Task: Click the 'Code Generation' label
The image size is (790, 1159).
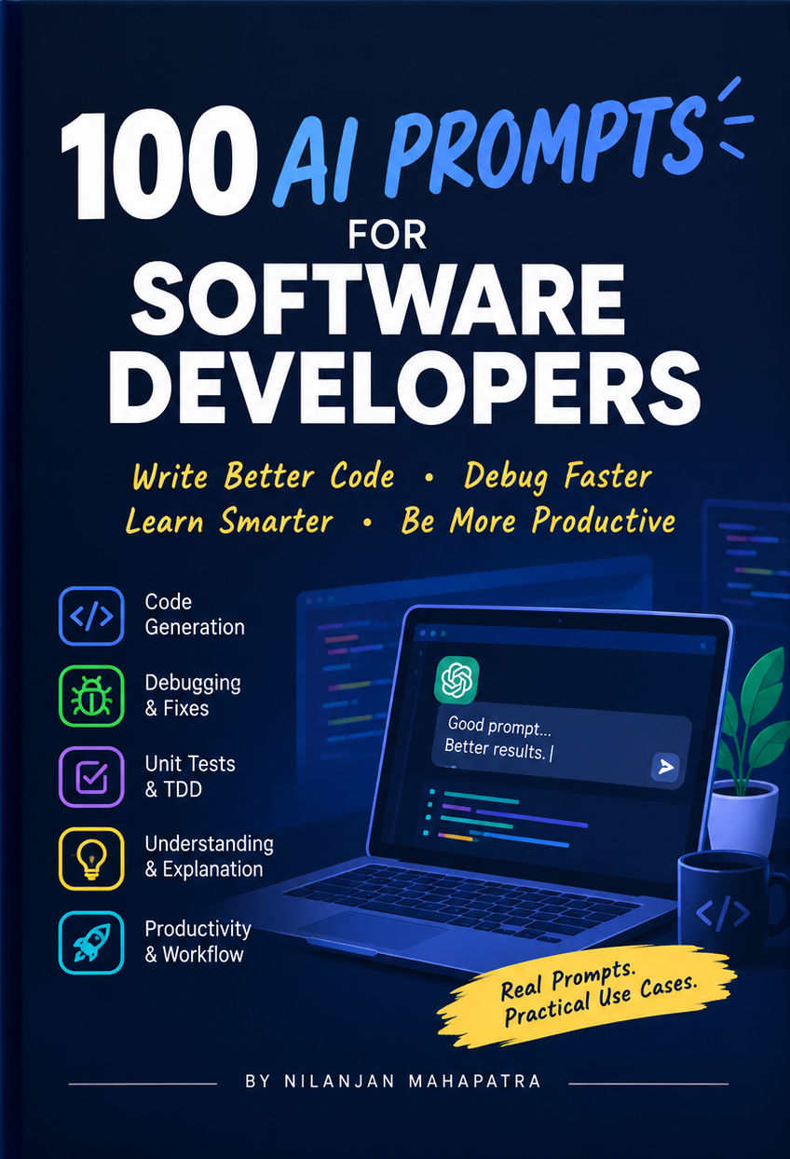Action: (195, 615)
